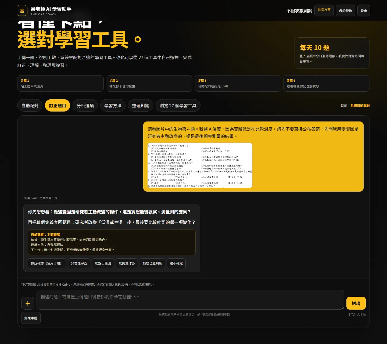Image resolution: width=387 pixels, height=344 pixels.
Task: Click 目前：系統自動配對 status text
Action: [355, 106]
